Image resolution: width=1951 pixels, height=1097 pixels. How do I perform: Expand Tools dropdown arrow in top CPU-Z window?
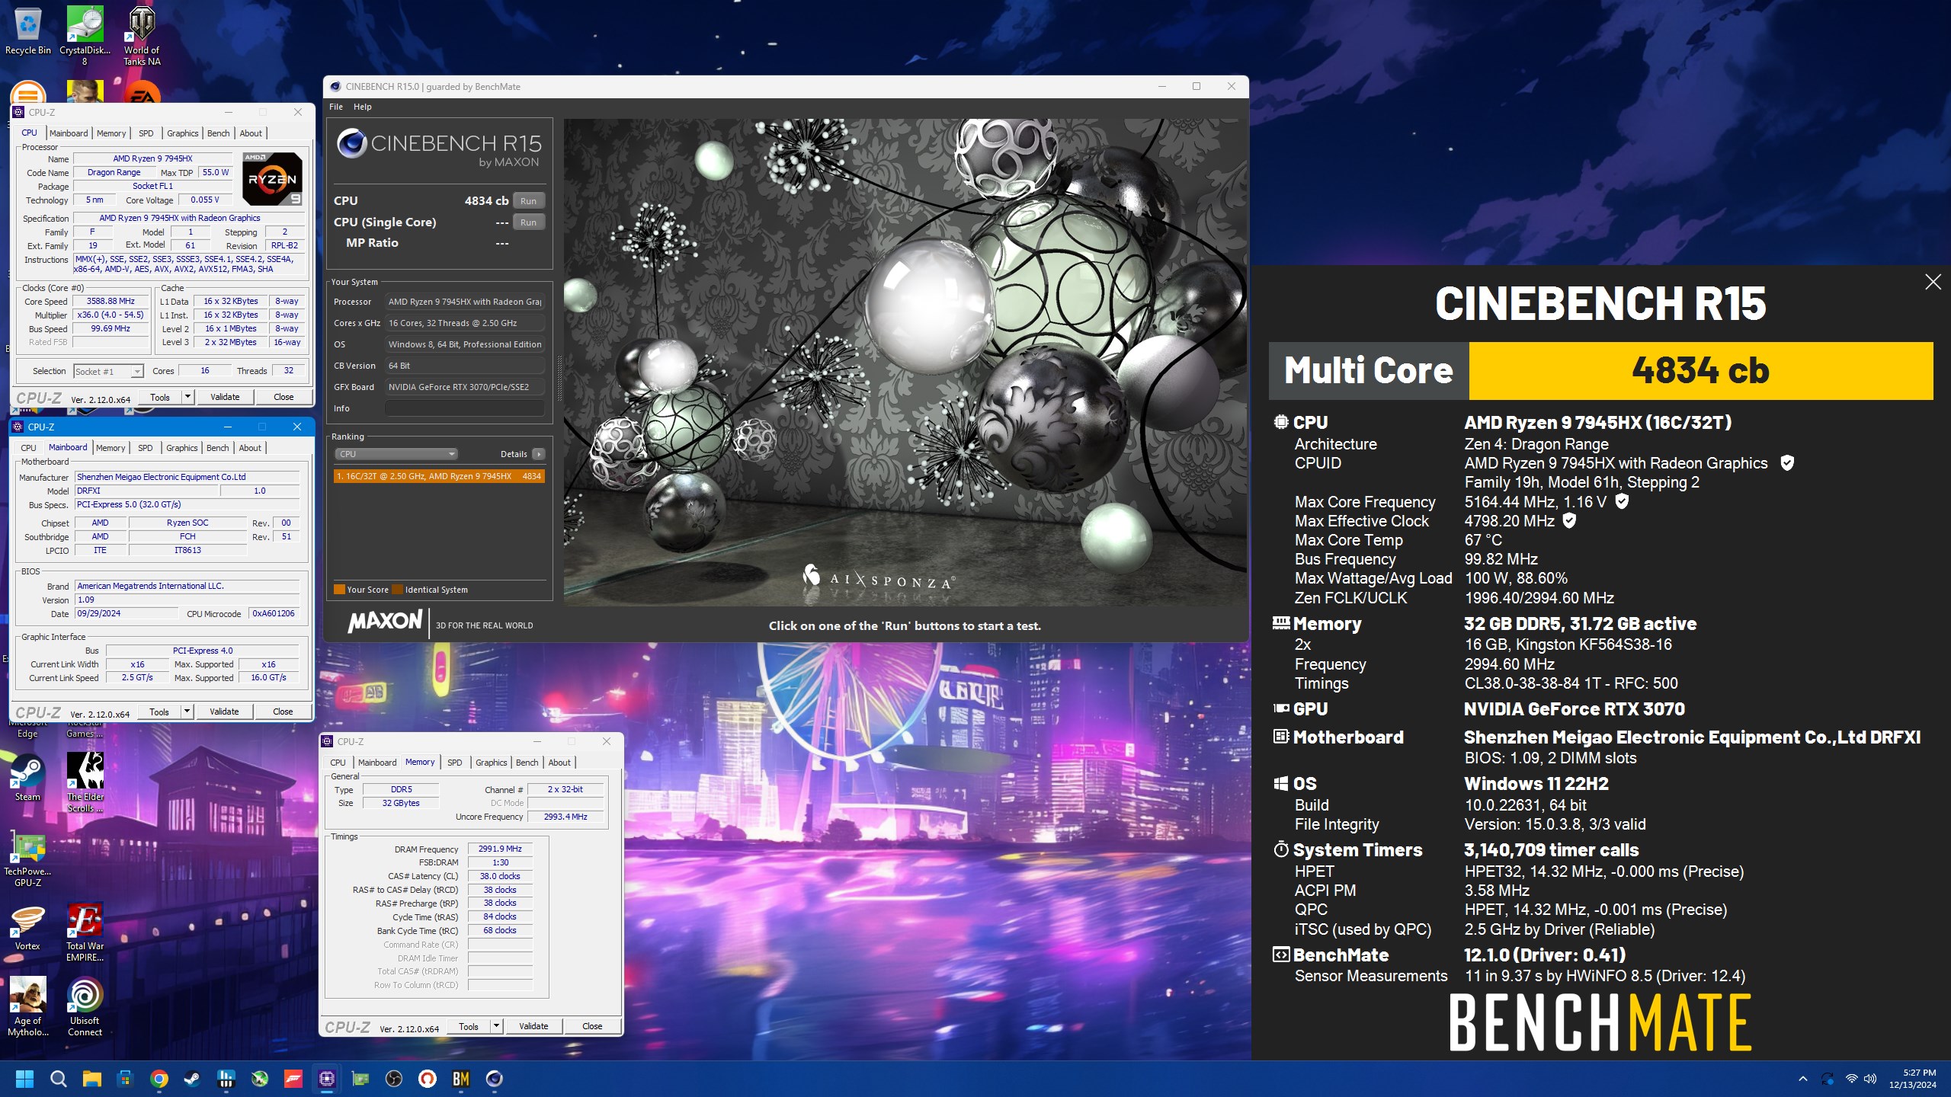187,397
